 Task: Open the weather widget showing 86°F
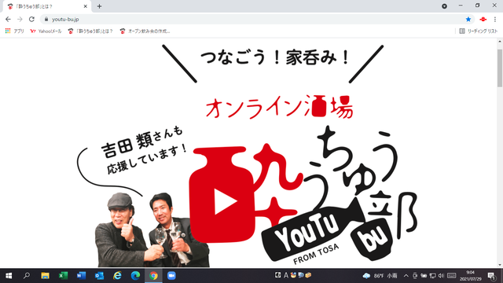tap(380, 276)
